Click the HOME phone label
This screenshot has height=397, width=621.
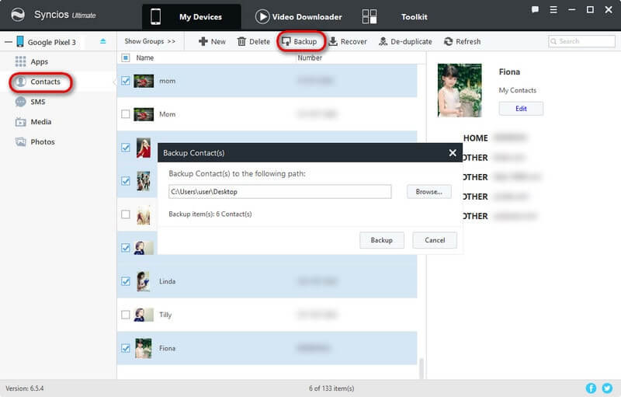pos(475,138)
